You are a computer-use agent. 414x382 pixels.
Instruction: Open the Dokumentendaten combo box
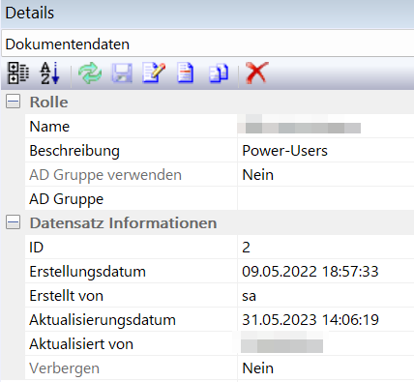click(208, 44)
